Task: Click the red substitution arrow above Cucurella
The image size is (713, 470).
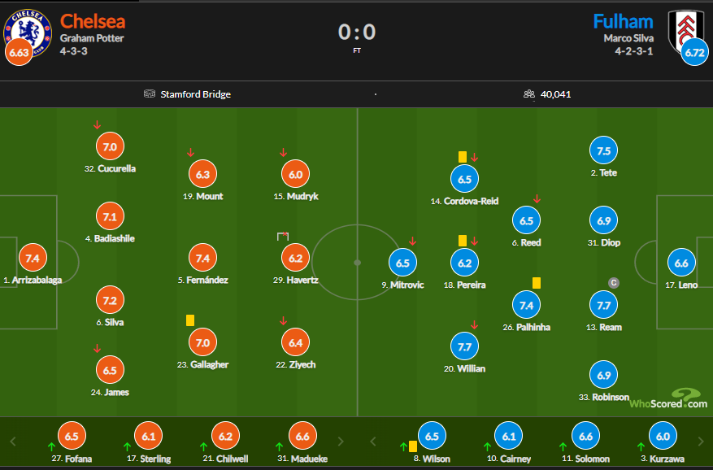Action: pos(98,125)
